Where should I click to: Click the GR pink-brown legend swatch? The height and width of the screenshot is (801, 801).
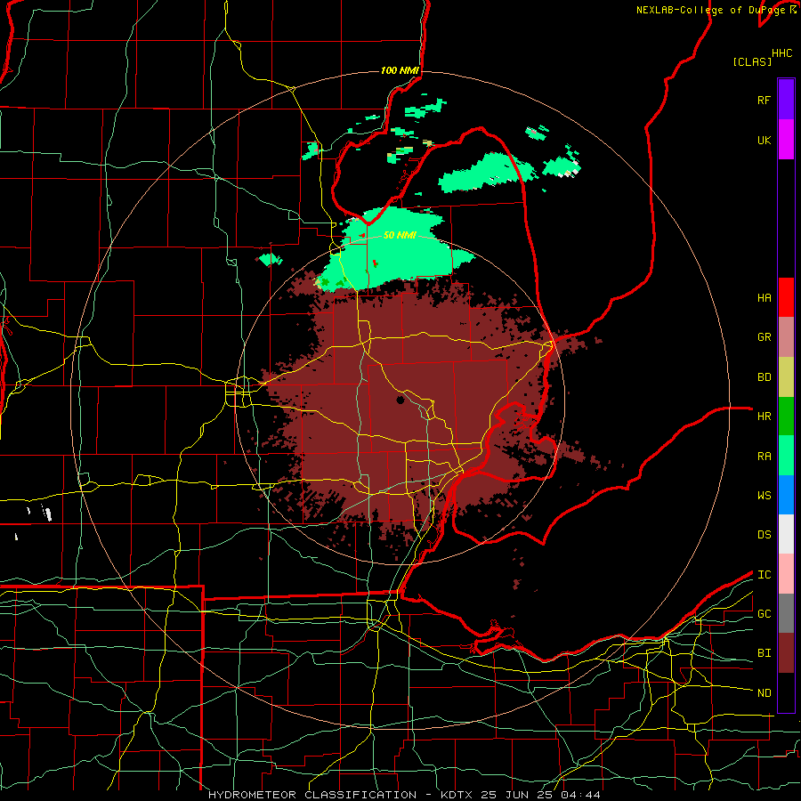(x=786, y=336)
